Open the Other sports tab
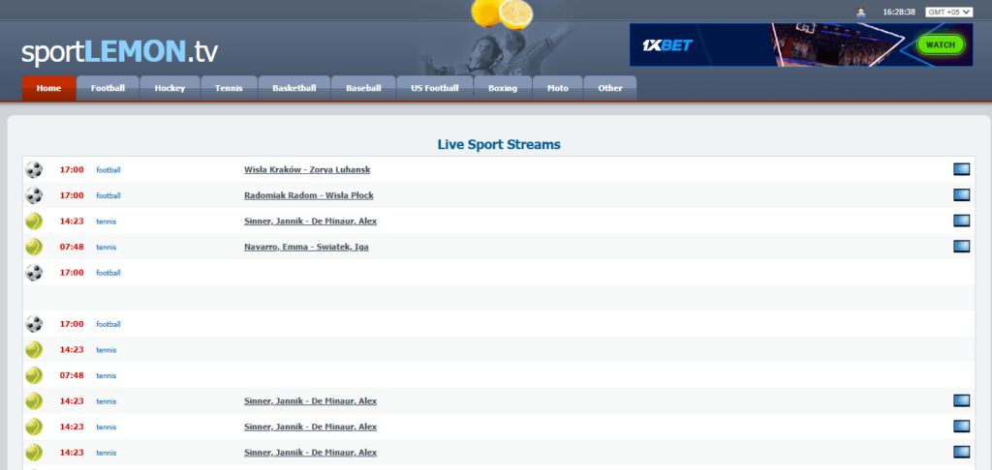Screen dimensions: 992x470 point(610,88)
